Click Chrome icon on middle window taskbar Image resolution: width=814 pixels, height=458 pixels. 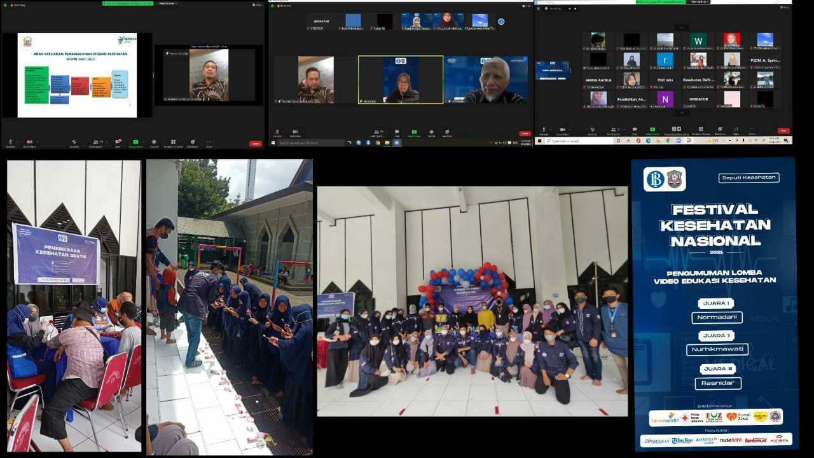(x=378, y=143)
